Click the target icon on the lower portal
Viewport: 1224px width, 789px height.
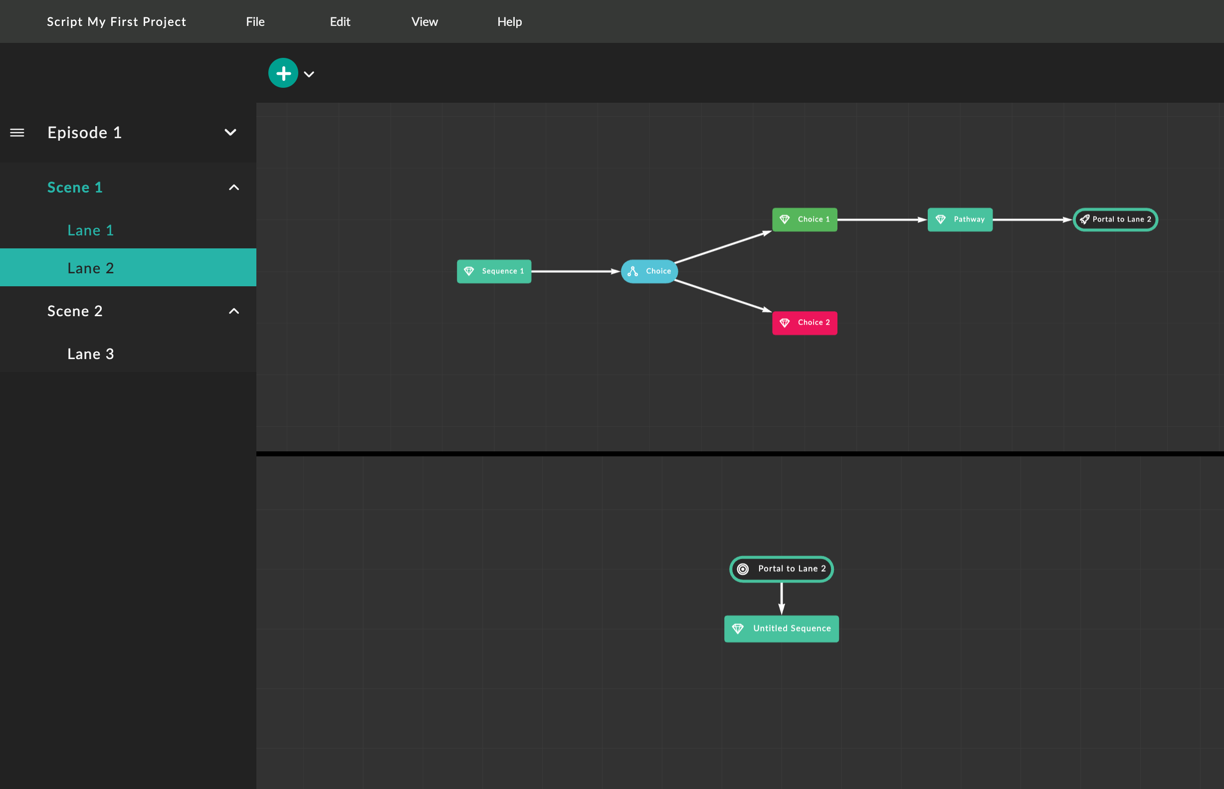pyautogui.click(x=742, y=569)
